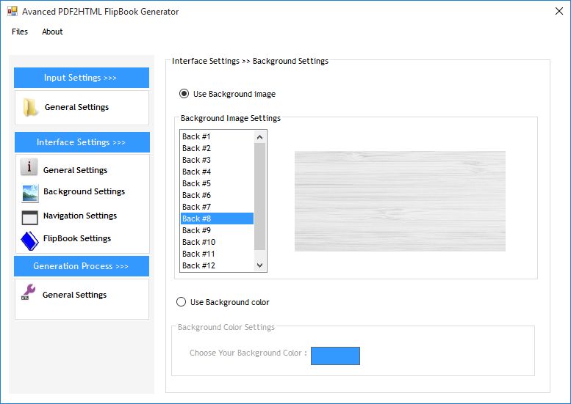The image size is (571, 404).
Task: Expand the Input Settings section header
Action: point(81,78)
